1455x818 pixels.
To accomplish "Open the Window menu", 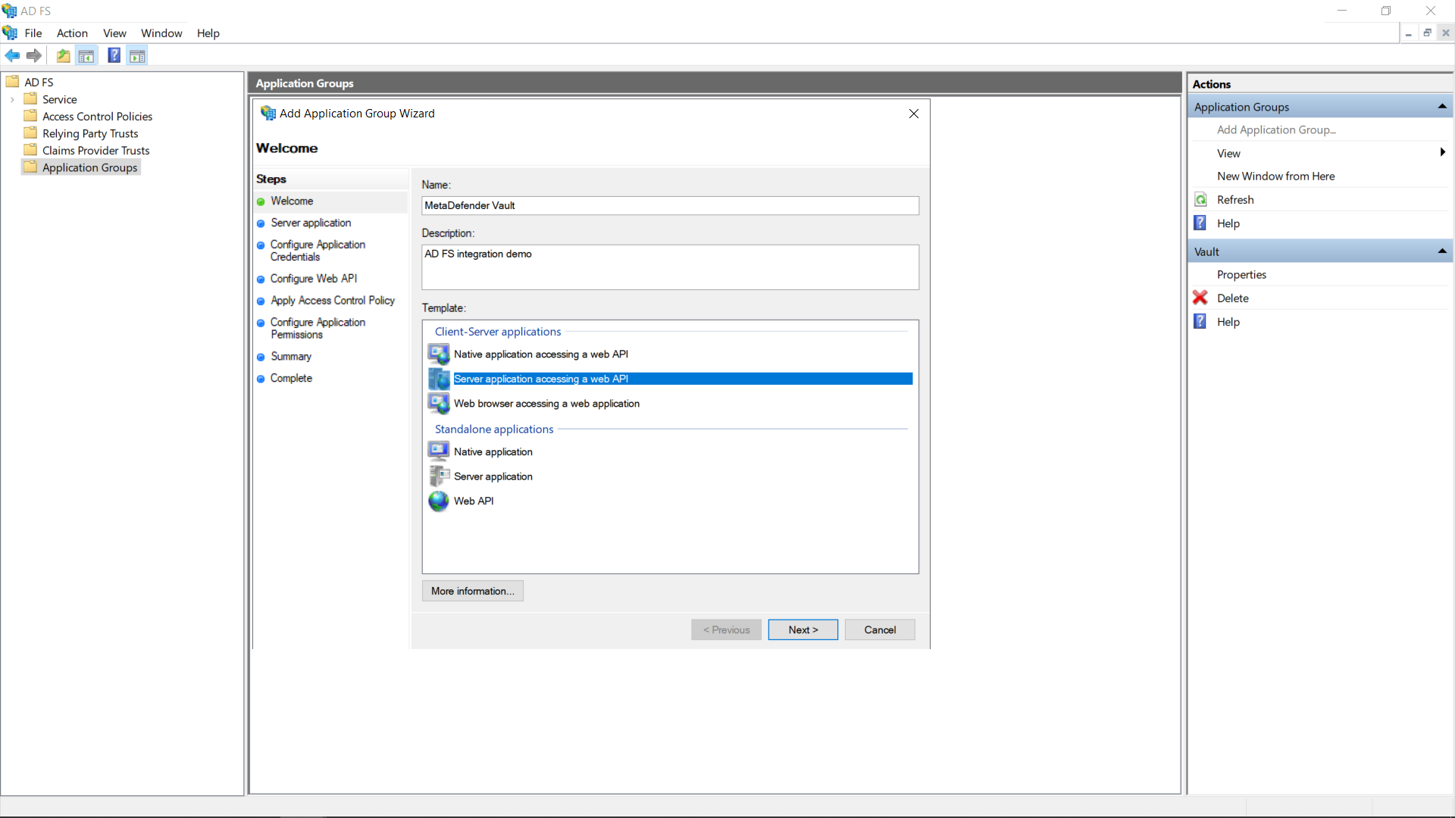I will coord(161,33).
